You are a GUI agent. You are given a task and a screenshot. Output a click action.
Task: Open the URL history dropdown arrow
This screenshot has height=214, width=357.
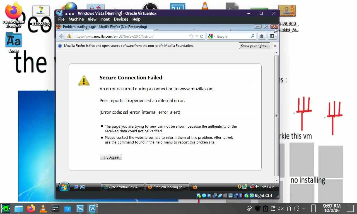coord(197,36)
